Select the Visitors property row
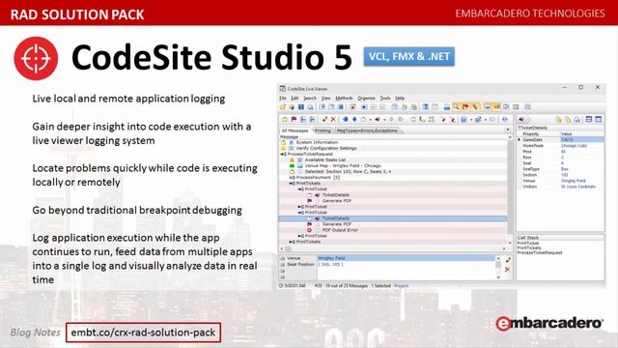 click(x=560, y=187)
